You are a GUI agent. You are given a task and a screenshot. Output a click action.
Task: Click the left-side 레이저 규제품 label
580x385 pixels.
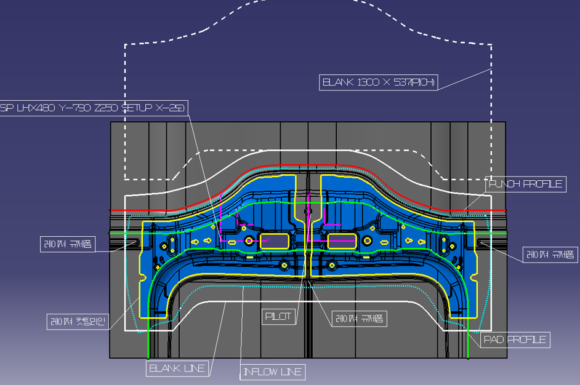(x=68, y=244)
